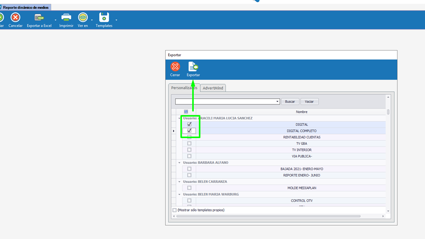Viewport: 425px width, 239px height.
Task: Click the Templates save icon
Action: click(104, 18)
